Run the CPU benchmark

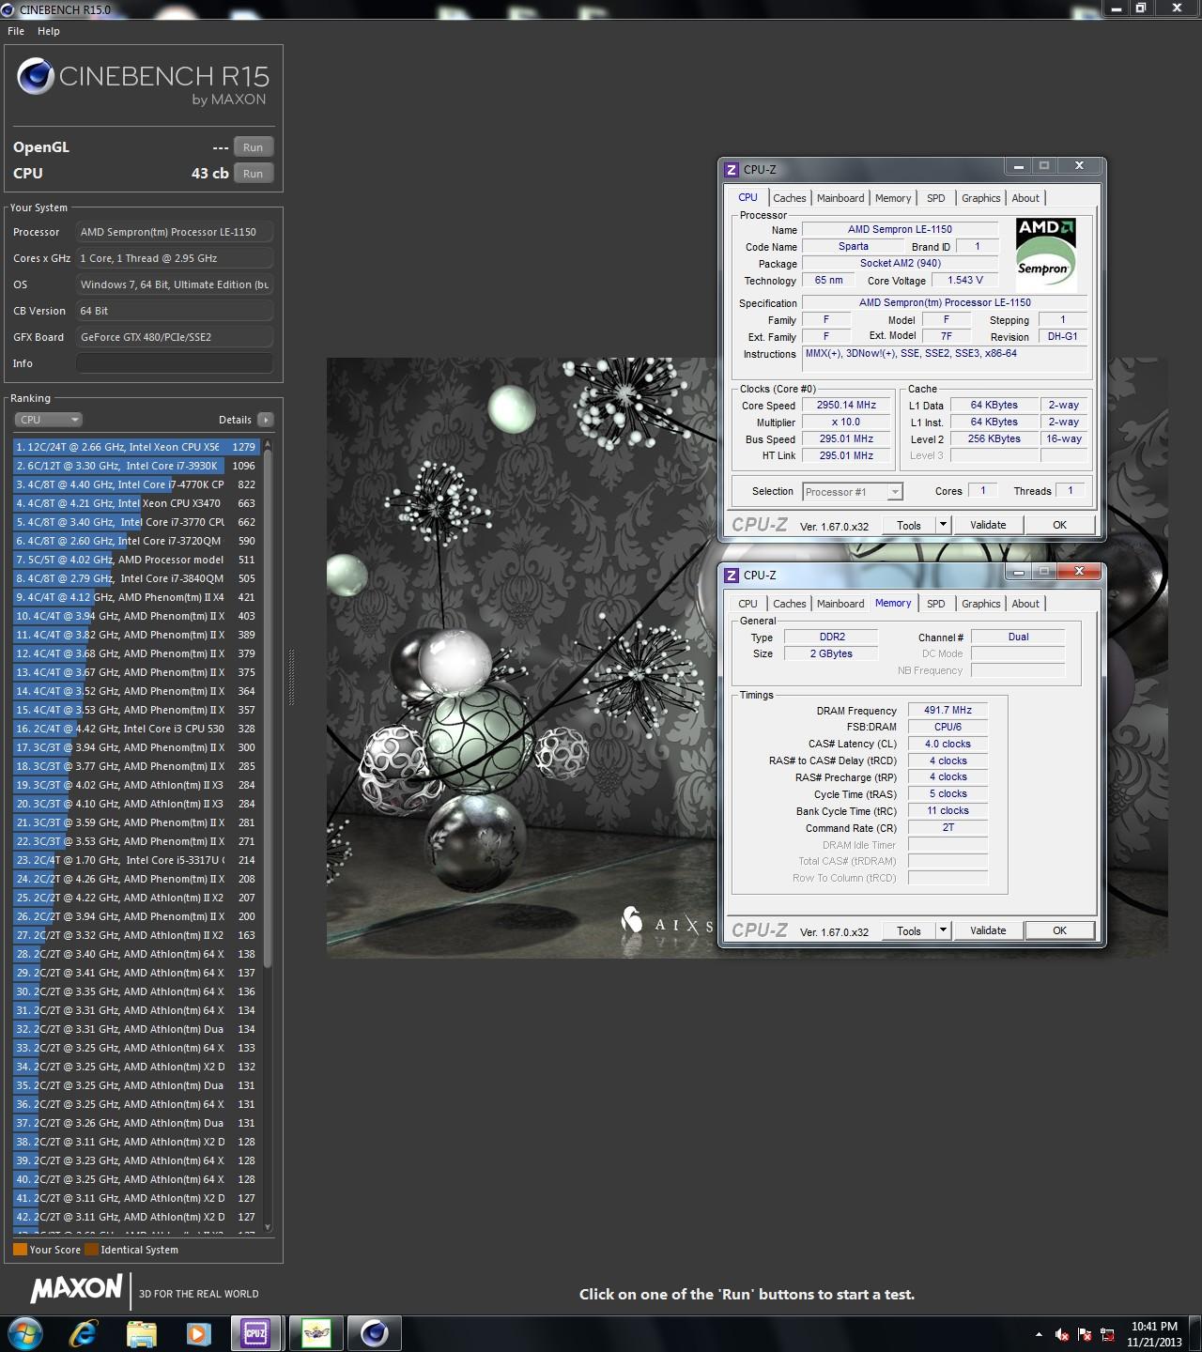point(254,174)
